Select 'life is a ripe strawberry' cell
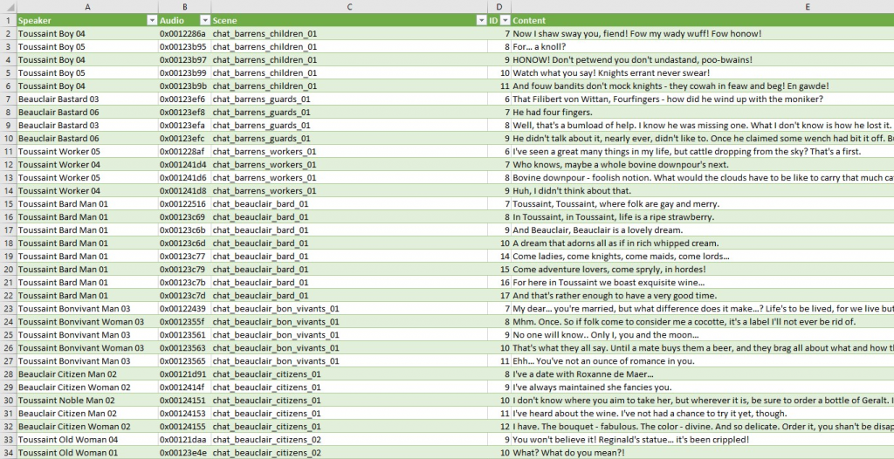This screenshot has height=459, width=894. [703, 216]
